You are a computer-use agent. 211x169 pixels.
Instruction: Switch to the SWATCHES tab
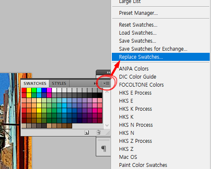click(x=35, y=84)
